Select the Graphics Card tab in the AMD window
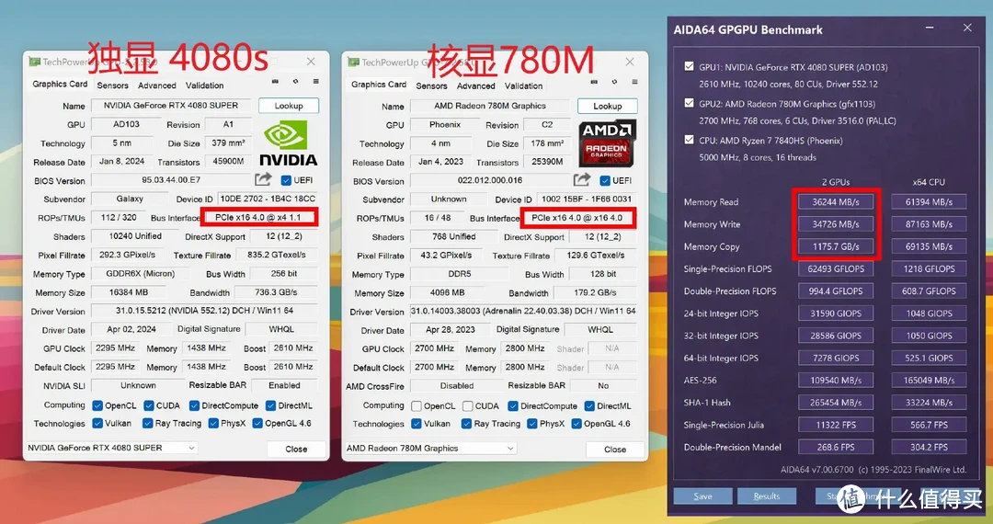The height and width of the screenshot is (524, 993). coord(379,85)
